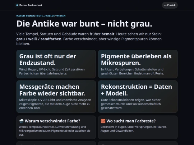Click text 'In Ritzen, Vertiefungen, Schattenstellen und'

pos(132,69)
